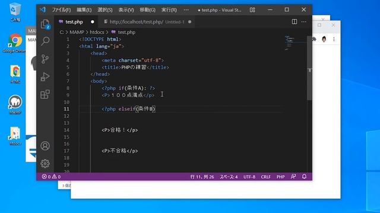Click the unsaved dot on Untitled-1 tab
This screenshot has width=380, height=213.
click(x=190, y=22)
